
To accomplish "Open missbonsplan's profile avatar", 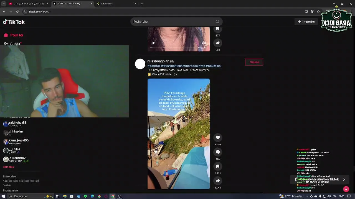I will coord(140,64).
